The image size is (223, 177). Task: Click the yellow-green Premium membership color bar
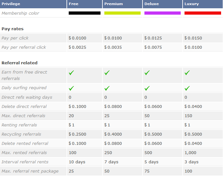(x=122, y=13)
